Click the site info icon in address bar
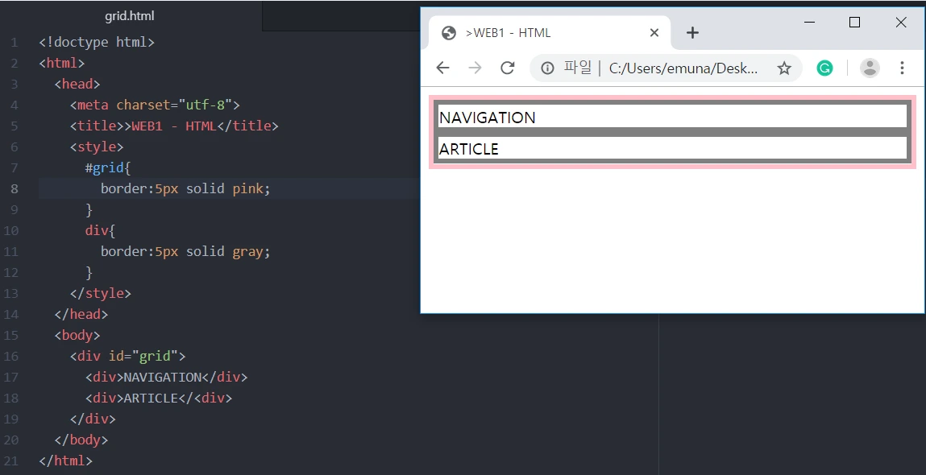 [547, 68]
